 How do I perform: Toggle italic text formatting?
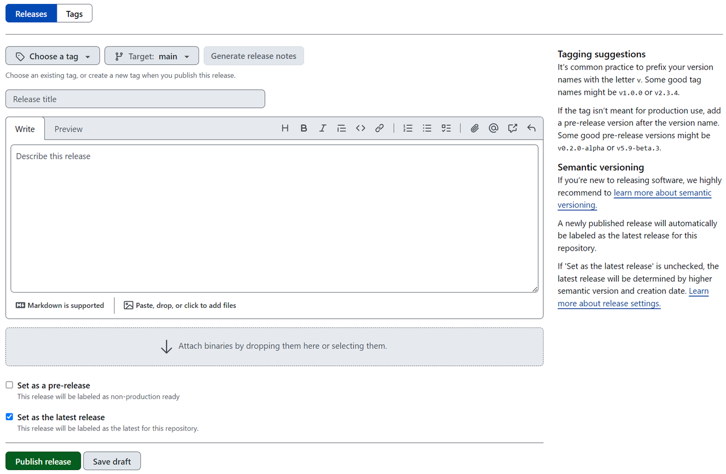point(323,128)
